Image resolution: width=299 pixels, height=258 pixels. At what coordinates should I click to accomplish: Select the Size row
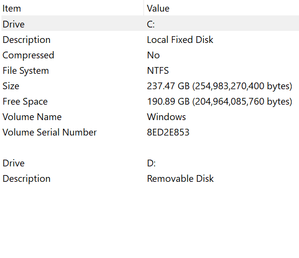(11, 86)
